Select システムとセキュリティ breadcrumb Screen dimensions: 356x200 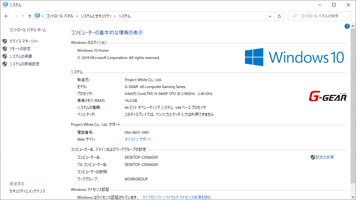coord(96,16)
